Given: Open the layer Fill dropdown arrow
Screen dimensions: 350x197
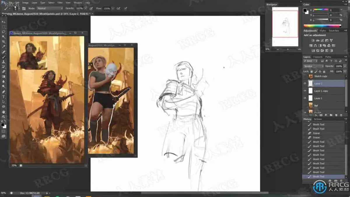Looking at the screenshot, I should coord(345,72).
